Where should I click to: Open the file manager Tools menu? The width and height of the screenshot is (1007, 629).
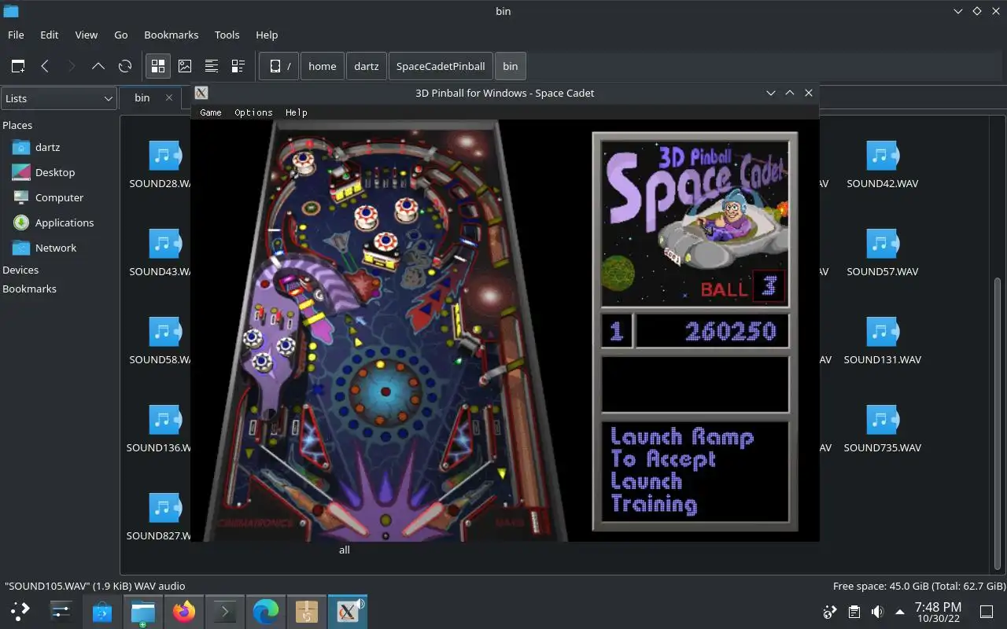coord(227,35)
